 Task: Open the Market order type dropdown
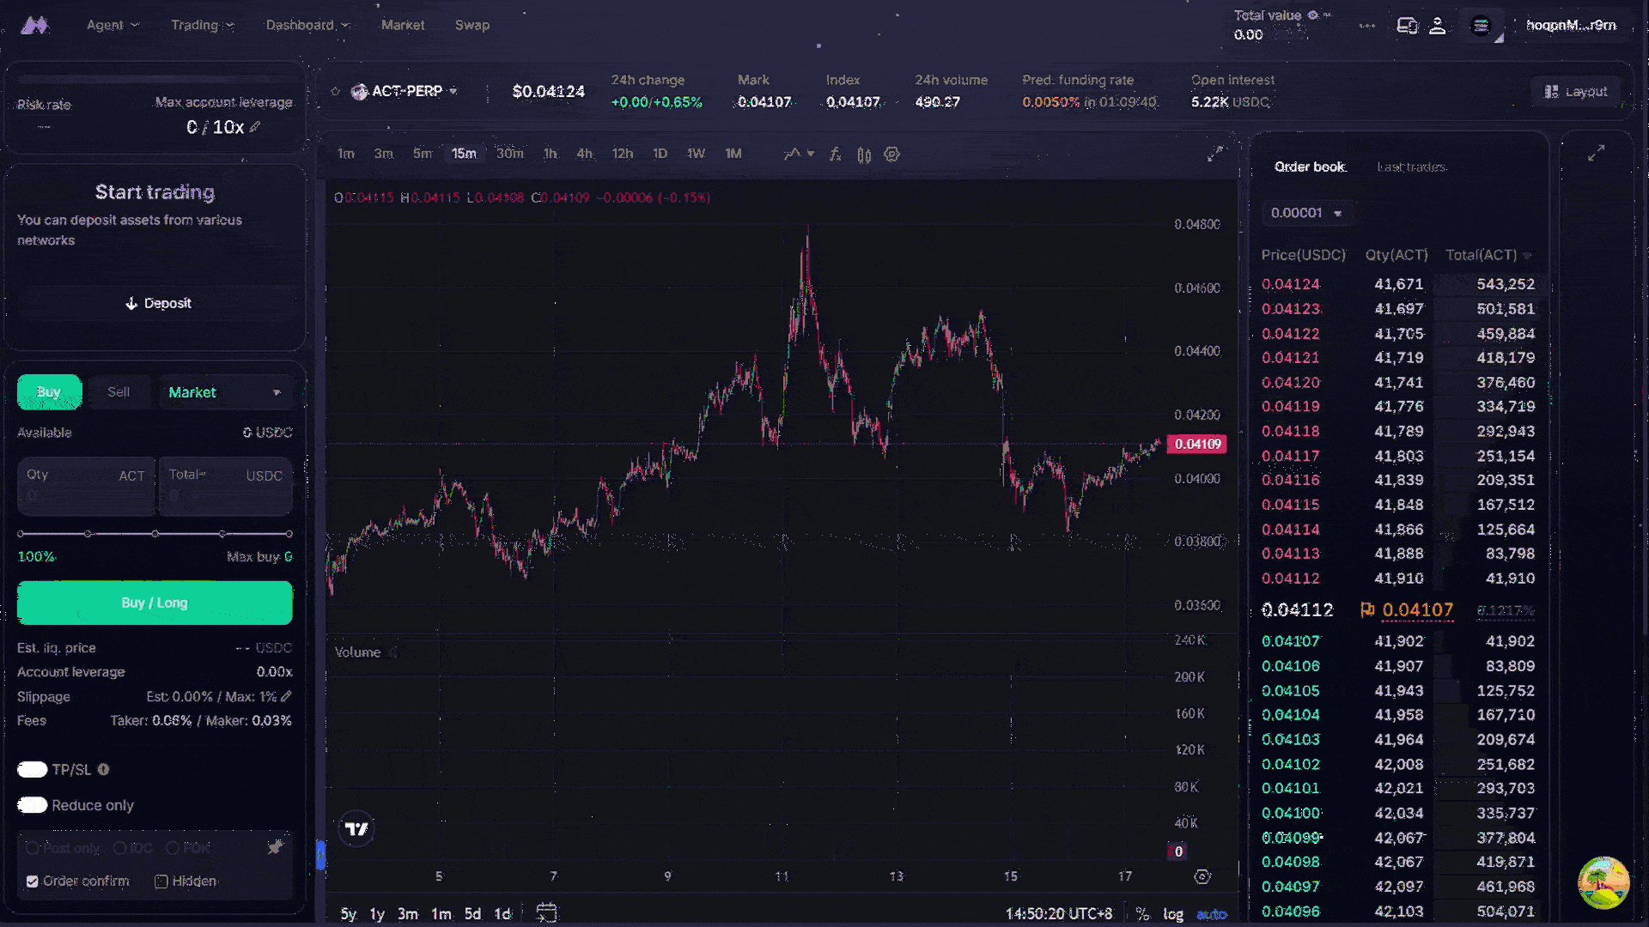224,392
